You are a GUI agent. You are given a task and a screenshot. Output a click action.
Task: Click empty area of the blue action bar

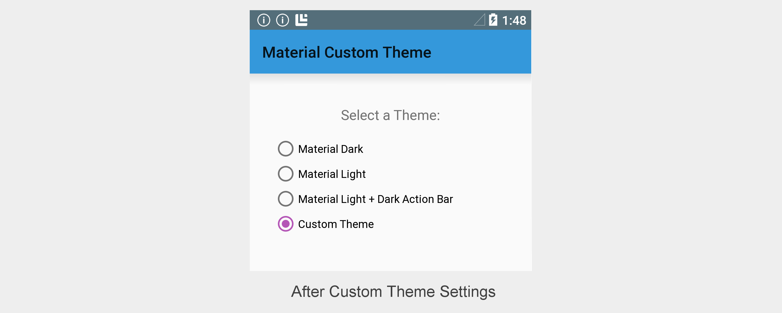[x=486, y=52]
